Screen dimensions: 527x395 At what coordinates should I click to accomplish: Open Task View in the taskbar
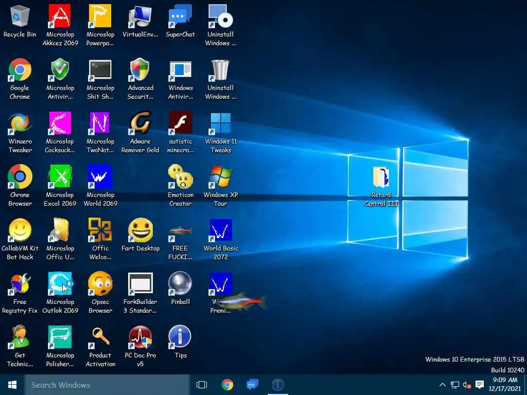(202, 385)
